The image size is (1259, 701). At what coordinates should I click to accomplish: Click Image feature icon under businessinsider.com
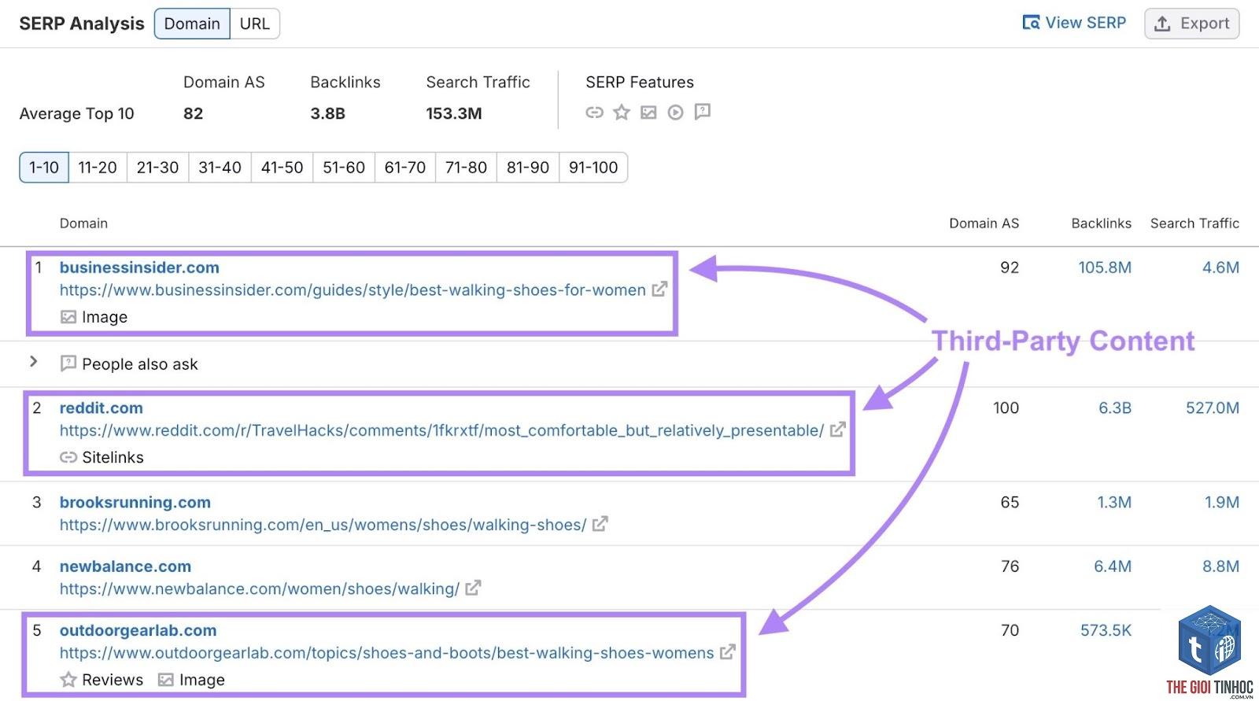[68, 317]
